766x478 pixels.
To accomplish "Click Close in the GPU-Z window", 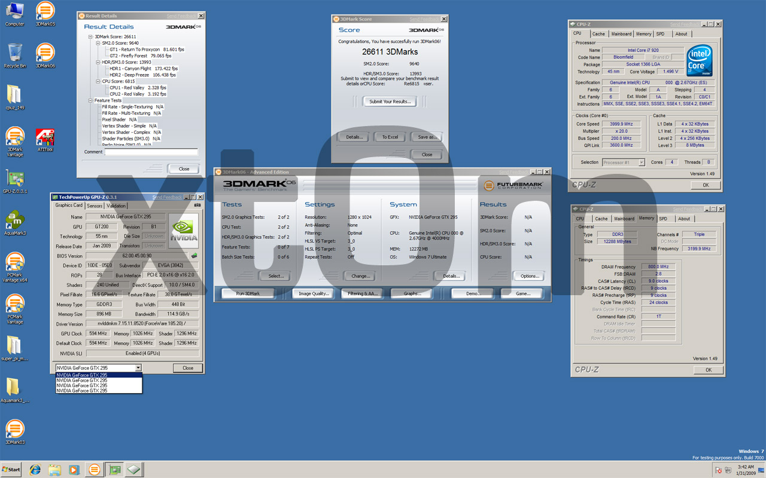I will point(188,368).
